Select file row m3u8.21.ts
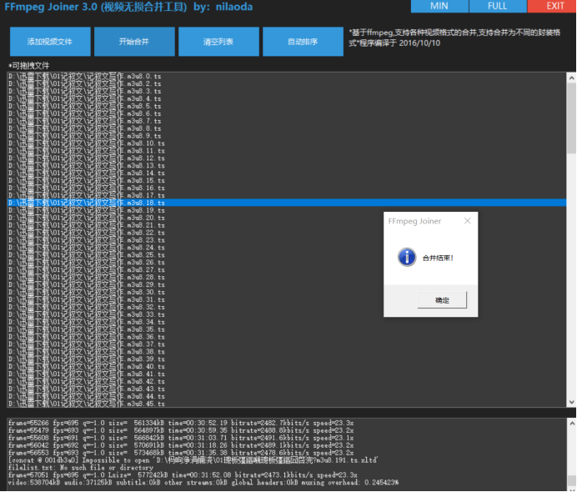577x492 pixels. click(287, 225)
